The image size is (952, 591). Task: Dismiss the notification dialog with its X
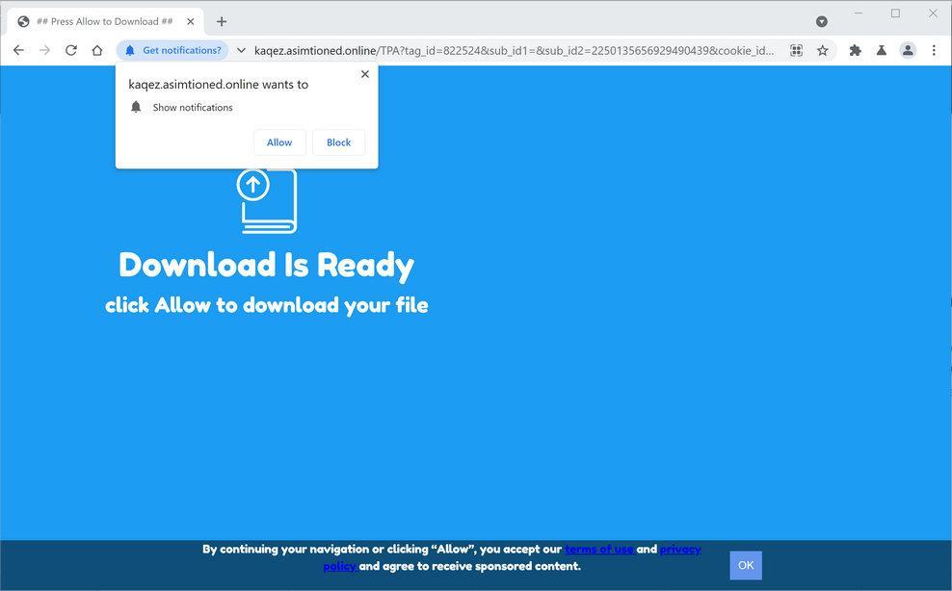tap(364, 73)
